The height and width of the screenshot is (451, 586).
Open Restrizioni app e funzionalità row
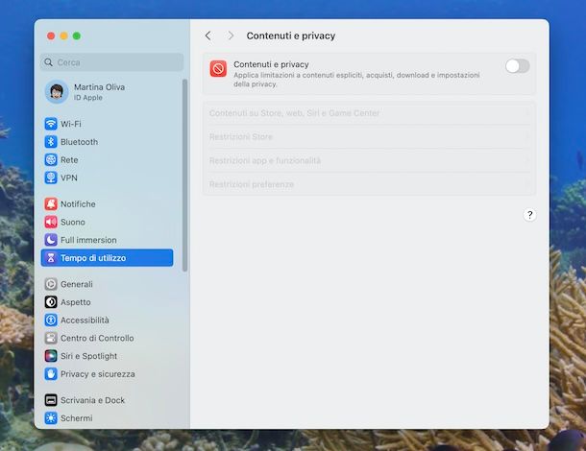[x=369, y=160]
